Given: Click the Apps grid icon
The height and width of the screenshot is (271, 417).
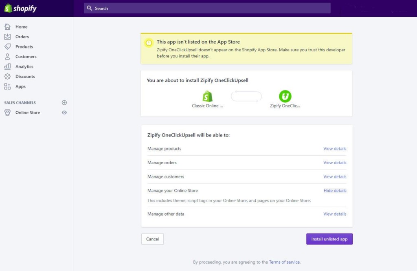Looking at the screenshot, I should point(7,86).
